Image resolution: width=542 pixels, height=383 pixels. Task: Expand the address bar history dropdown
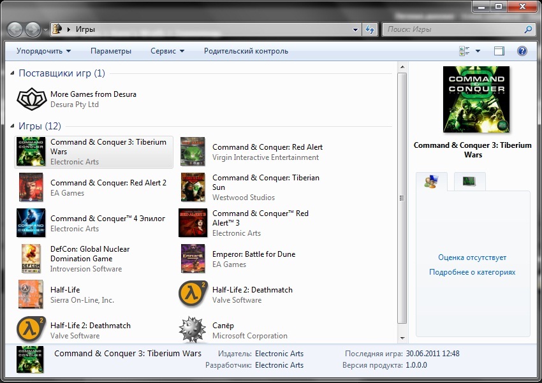coord(355,30)
